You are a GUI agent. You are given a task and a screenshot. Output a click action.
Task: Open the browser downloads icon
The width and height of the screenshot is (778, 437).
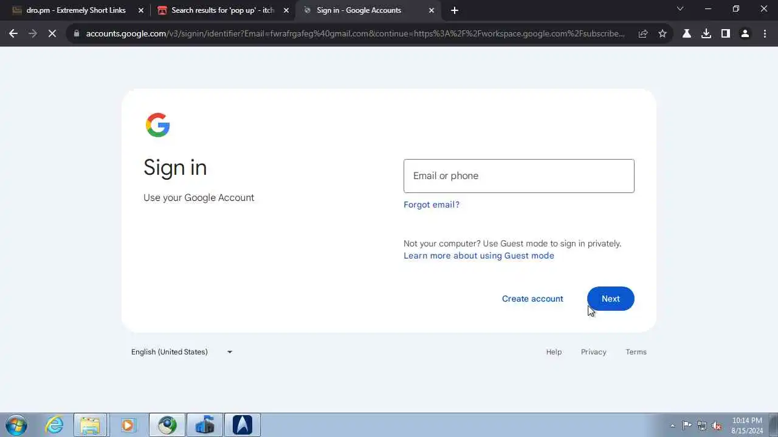[706, 34]
